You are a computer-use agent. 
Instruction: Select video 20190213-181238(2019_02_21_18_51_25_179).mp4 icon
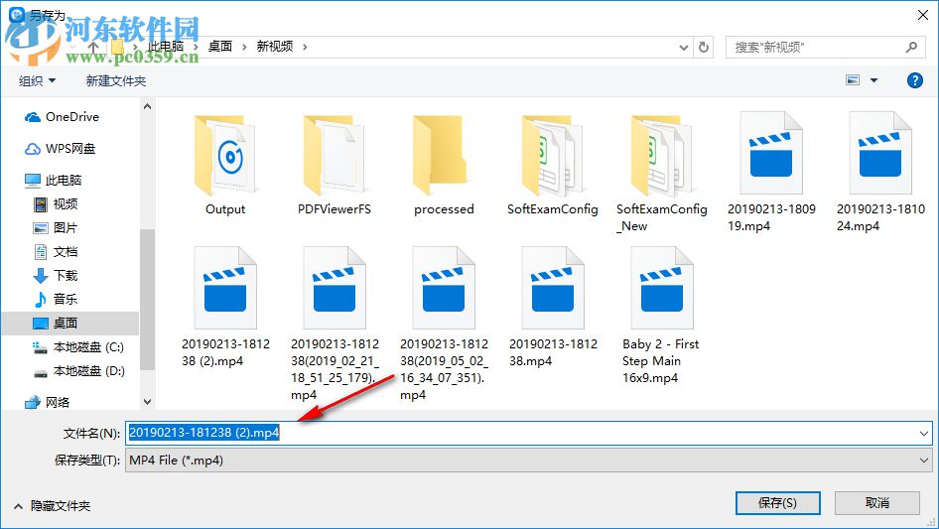point(335,288)
